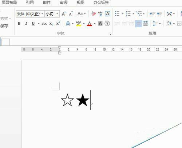The image size is (182, 148).
Task: Open line spacing dropdown arrow
Action: point(160,24)
